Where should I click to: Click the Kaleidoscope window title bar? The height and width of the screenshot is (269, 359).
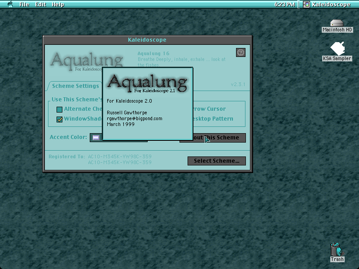click(148, 40)
